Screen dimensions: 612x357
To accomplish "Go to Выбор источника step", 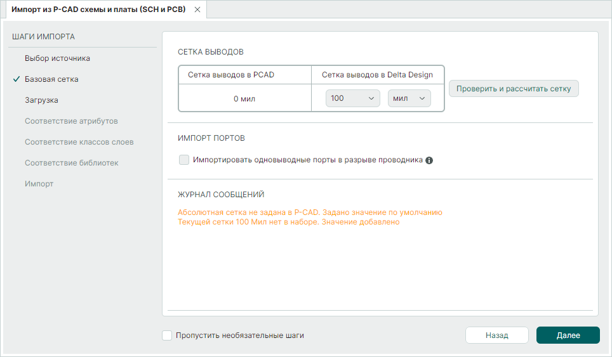I will (57, 58).
